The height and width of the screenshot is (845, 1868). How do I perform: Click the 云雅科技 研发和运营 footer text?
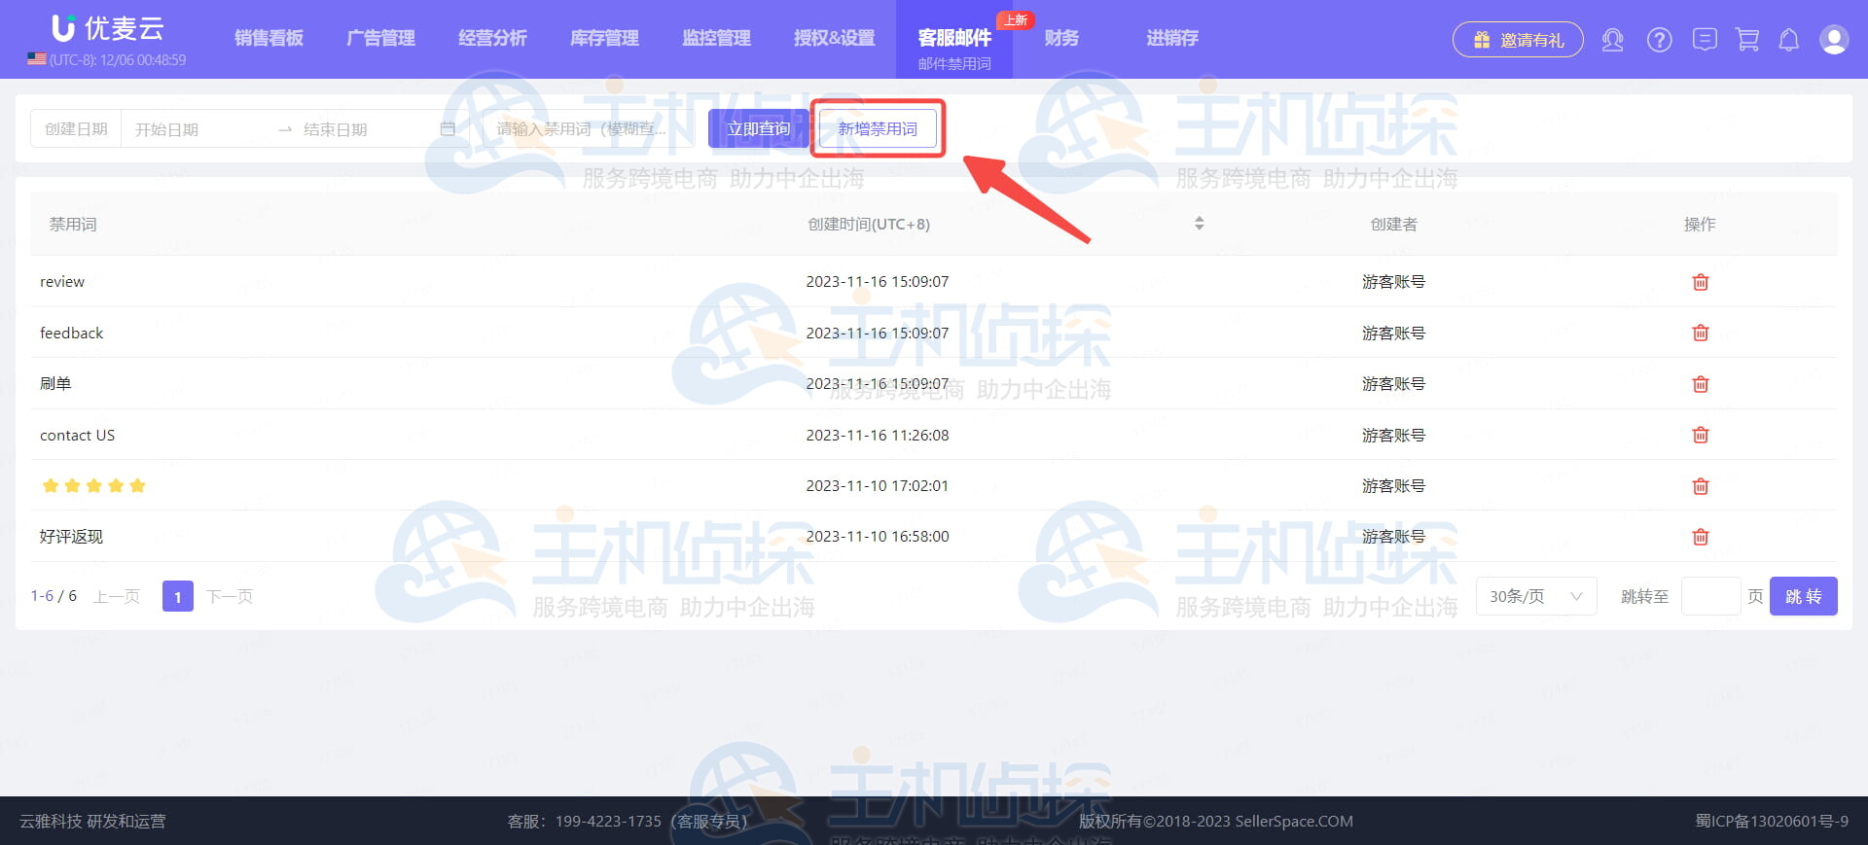(x=92, y=822)
